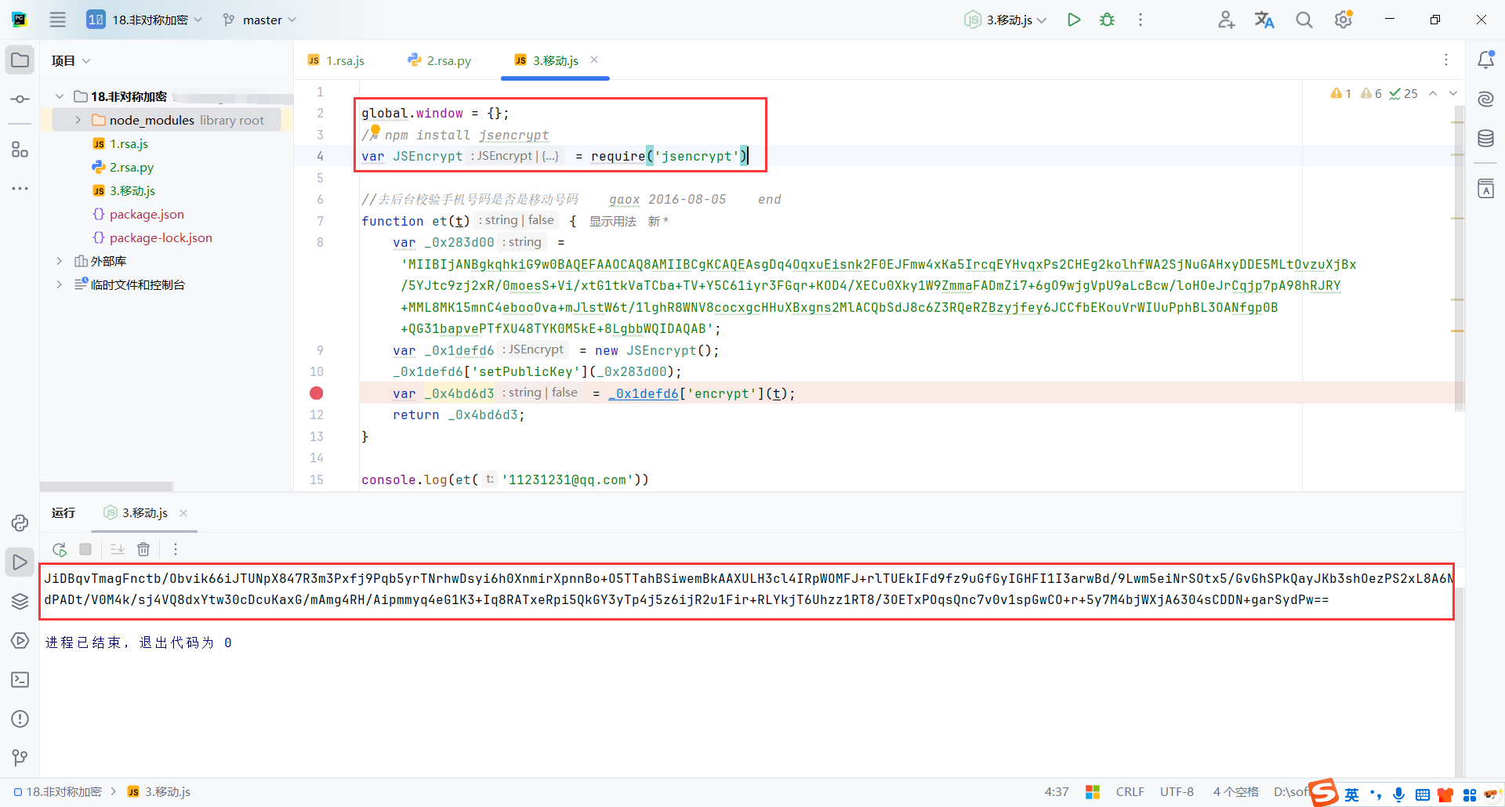Open the layers tool window
This screenshot has width=1505, height=807.
(x=20, y=601)
